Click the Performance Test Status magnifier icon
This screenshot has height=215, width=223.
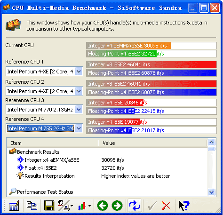pyautogui.click(x=13, y=191)
